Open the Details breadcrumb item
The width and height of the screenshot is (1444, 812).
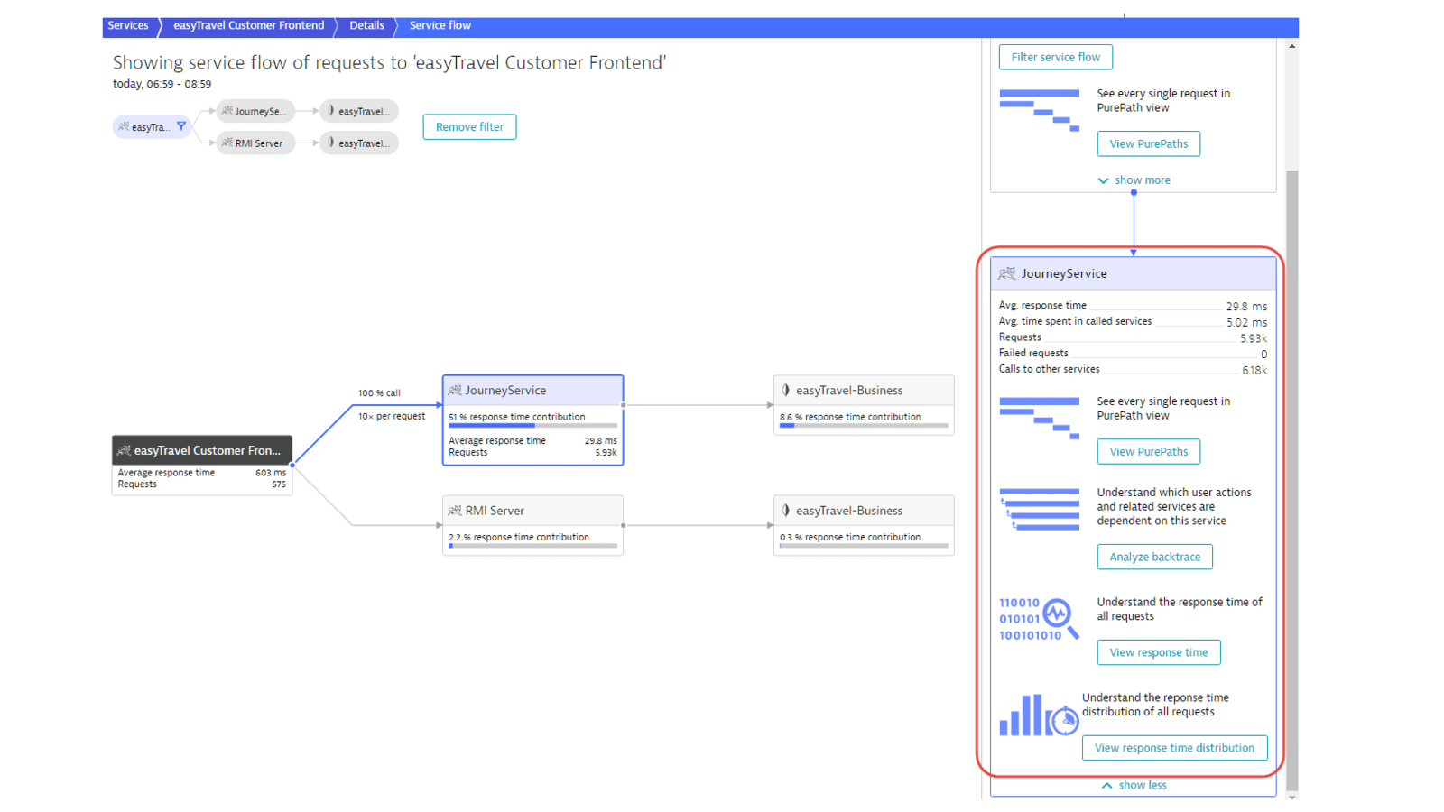366,25
